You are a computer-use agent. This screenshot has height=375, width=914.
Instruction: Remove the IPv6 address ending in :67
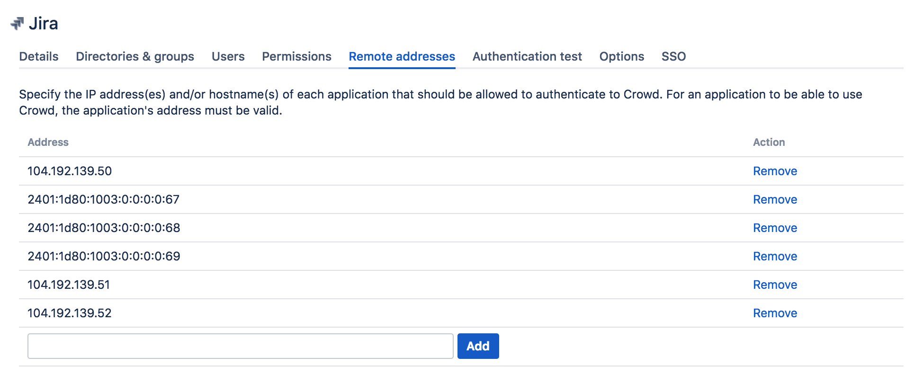(775, 199)
